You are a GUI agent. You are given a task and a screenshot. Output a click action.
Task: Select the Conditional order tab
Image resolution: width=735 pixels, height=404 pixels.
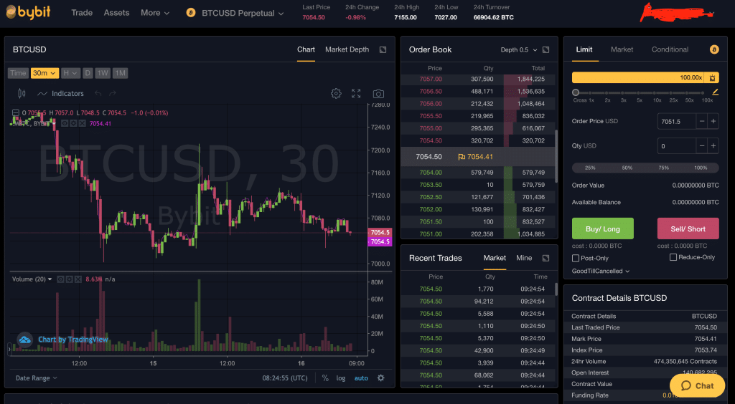click(x=670, y=49)
